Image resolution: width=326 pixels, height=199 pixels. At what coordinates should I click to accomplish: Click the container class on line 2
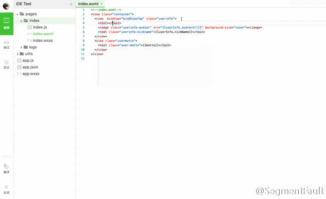[x=123, y=14]
